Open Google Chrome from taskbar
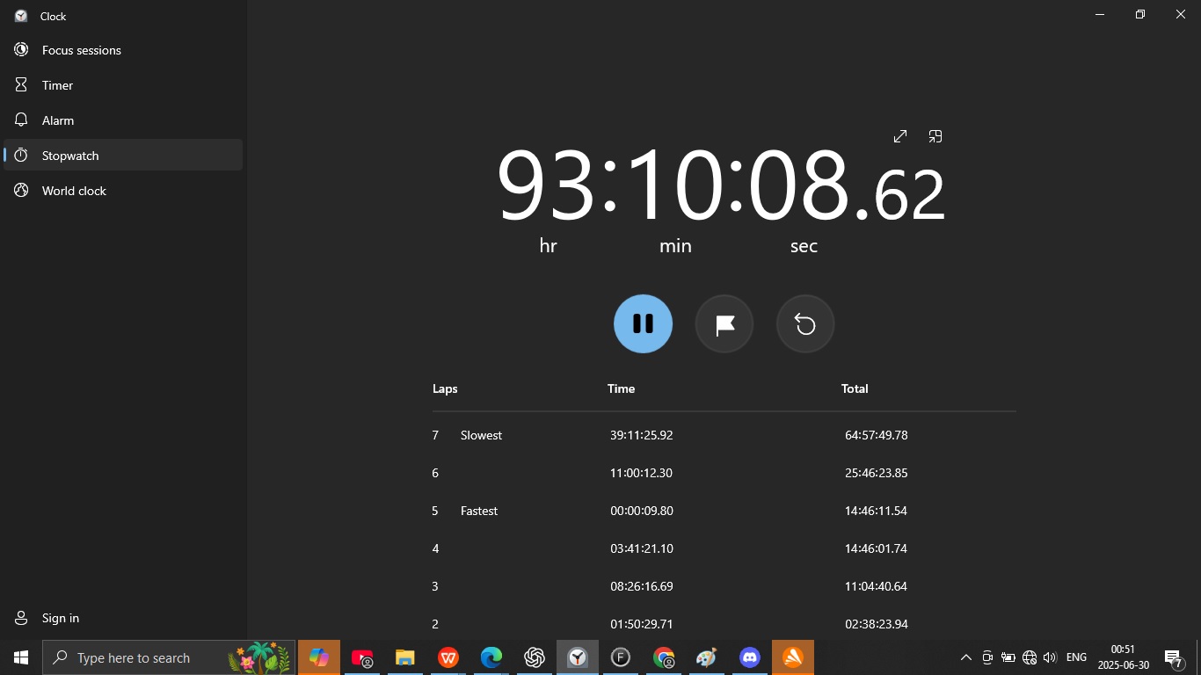Image resolution: width=1201 pixels, height=675 pixels. [664, 657]
